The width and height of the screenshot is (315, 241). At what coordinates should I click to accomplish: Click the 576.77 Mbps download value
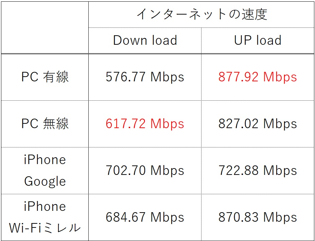click(x=145, y=77)
